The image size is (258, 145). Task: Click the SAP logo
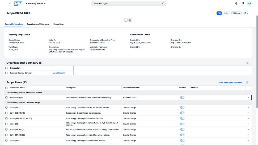click(x=18, y=4)
